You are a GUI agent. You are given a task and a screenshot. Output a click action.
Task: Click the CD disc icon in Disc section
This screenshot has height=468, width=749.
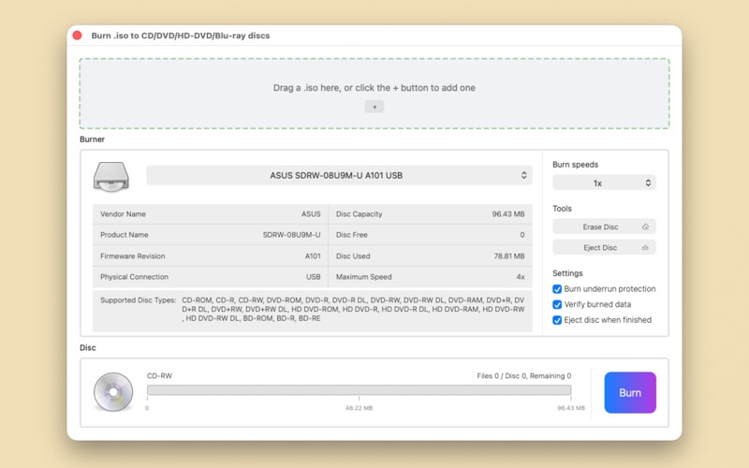(113, 392)
